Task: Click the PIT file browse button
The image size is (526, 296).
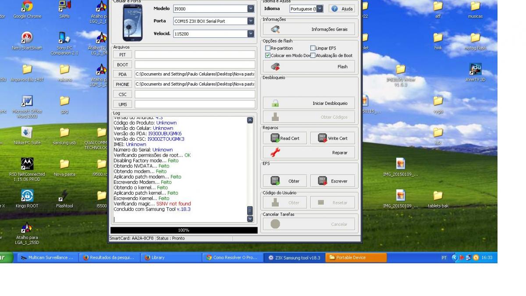Action: click(122, 55)
